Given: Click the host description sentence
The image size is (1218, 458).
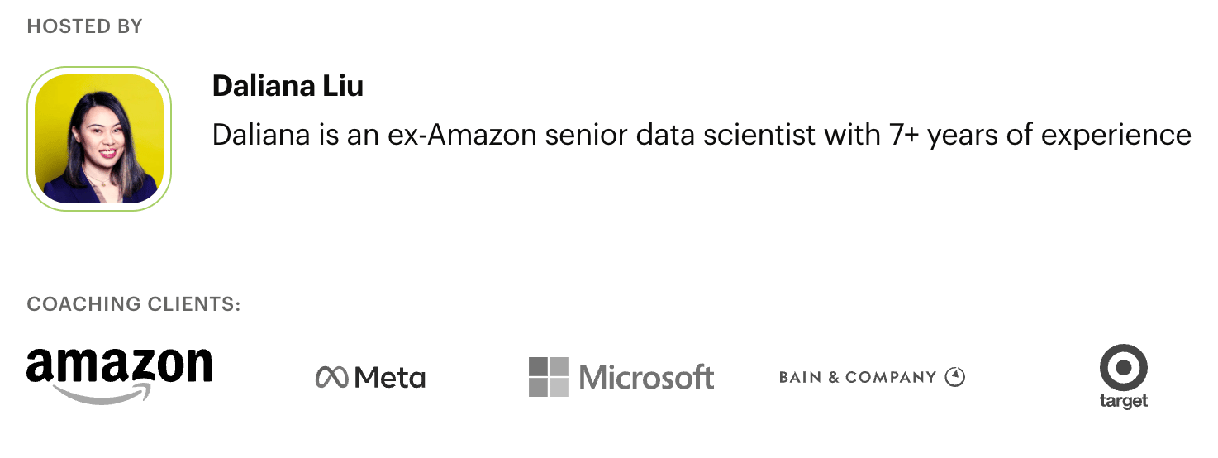Looking at the screenshot, I should (x=701, y=135).
